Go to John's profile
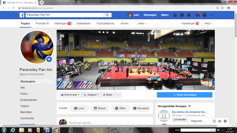237x133 pixels. coord(133,15)
